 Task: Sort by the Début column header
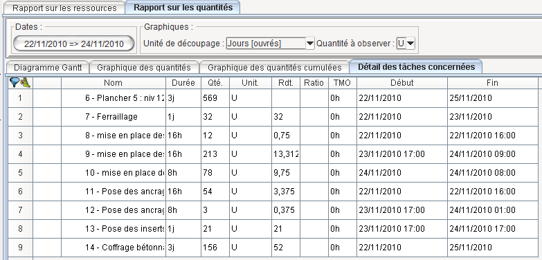(402, 83)
